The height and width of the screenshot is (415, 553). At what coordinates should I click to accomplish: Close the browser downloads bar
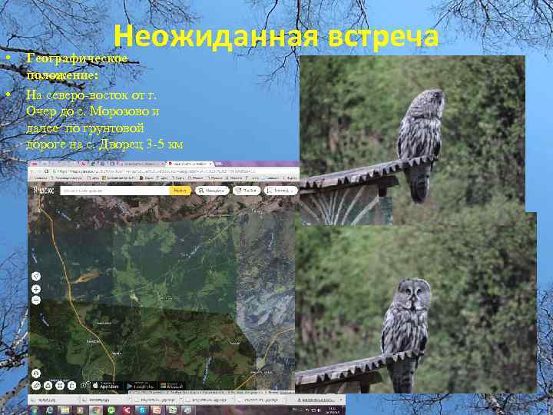[341, 400]
